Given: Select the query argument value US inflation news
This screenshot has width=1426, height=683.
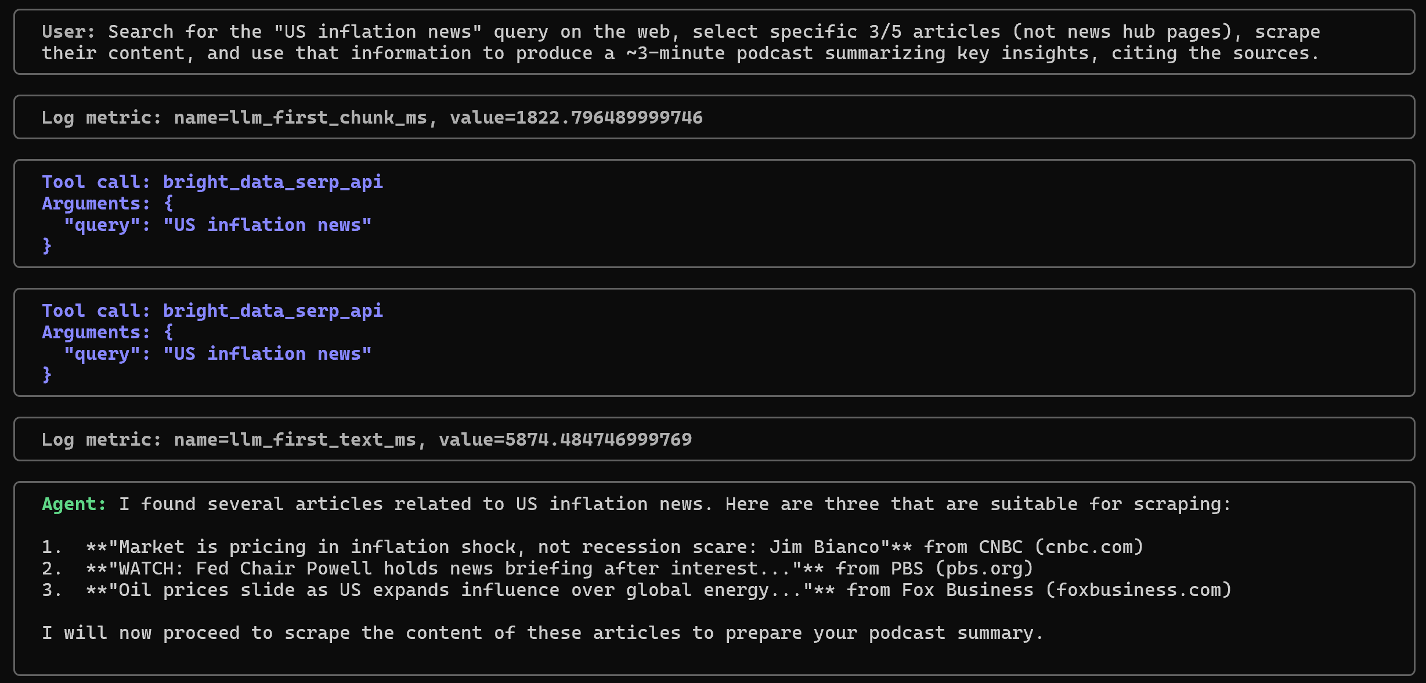Looking at the screenshot, I should (x=268, y=225).
